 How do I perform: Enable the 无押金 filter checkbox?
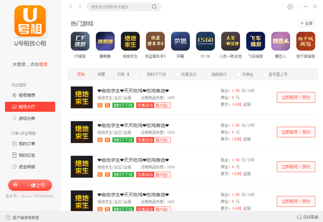(238, 75)
